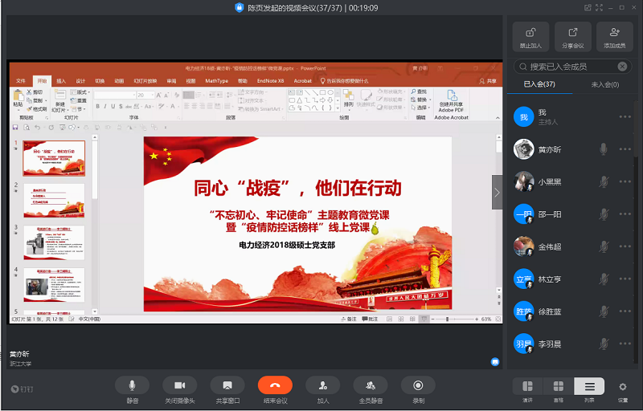Click the fullscreen icon in meeting title bar
Viewport: 643px width, 411px height.
tap(599, 7)
